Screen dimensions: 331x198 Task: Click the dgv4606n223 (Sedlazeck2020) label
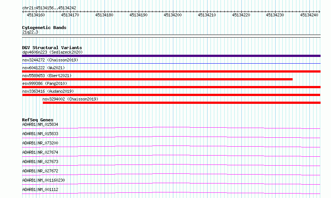52,52
